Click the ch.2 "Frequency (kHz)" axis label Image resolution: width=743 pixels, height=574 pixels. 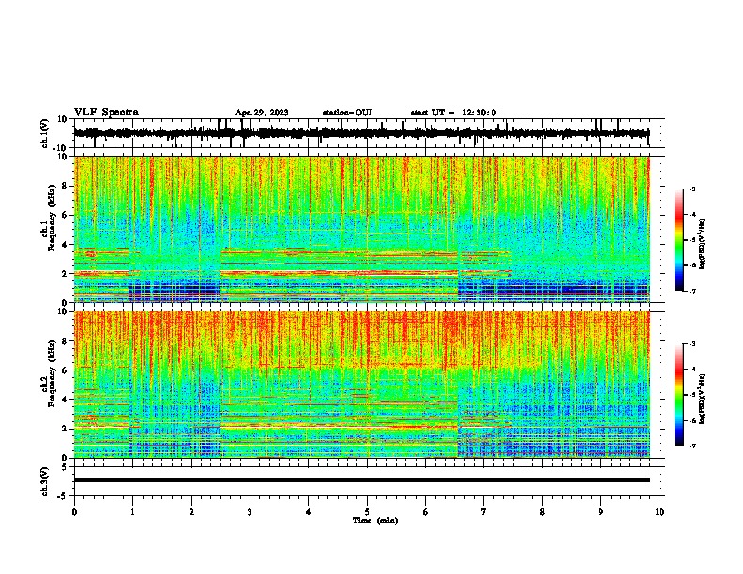pos(53,372)
